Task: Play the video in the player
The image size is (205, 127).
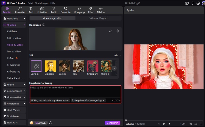Action: point(164,124)
